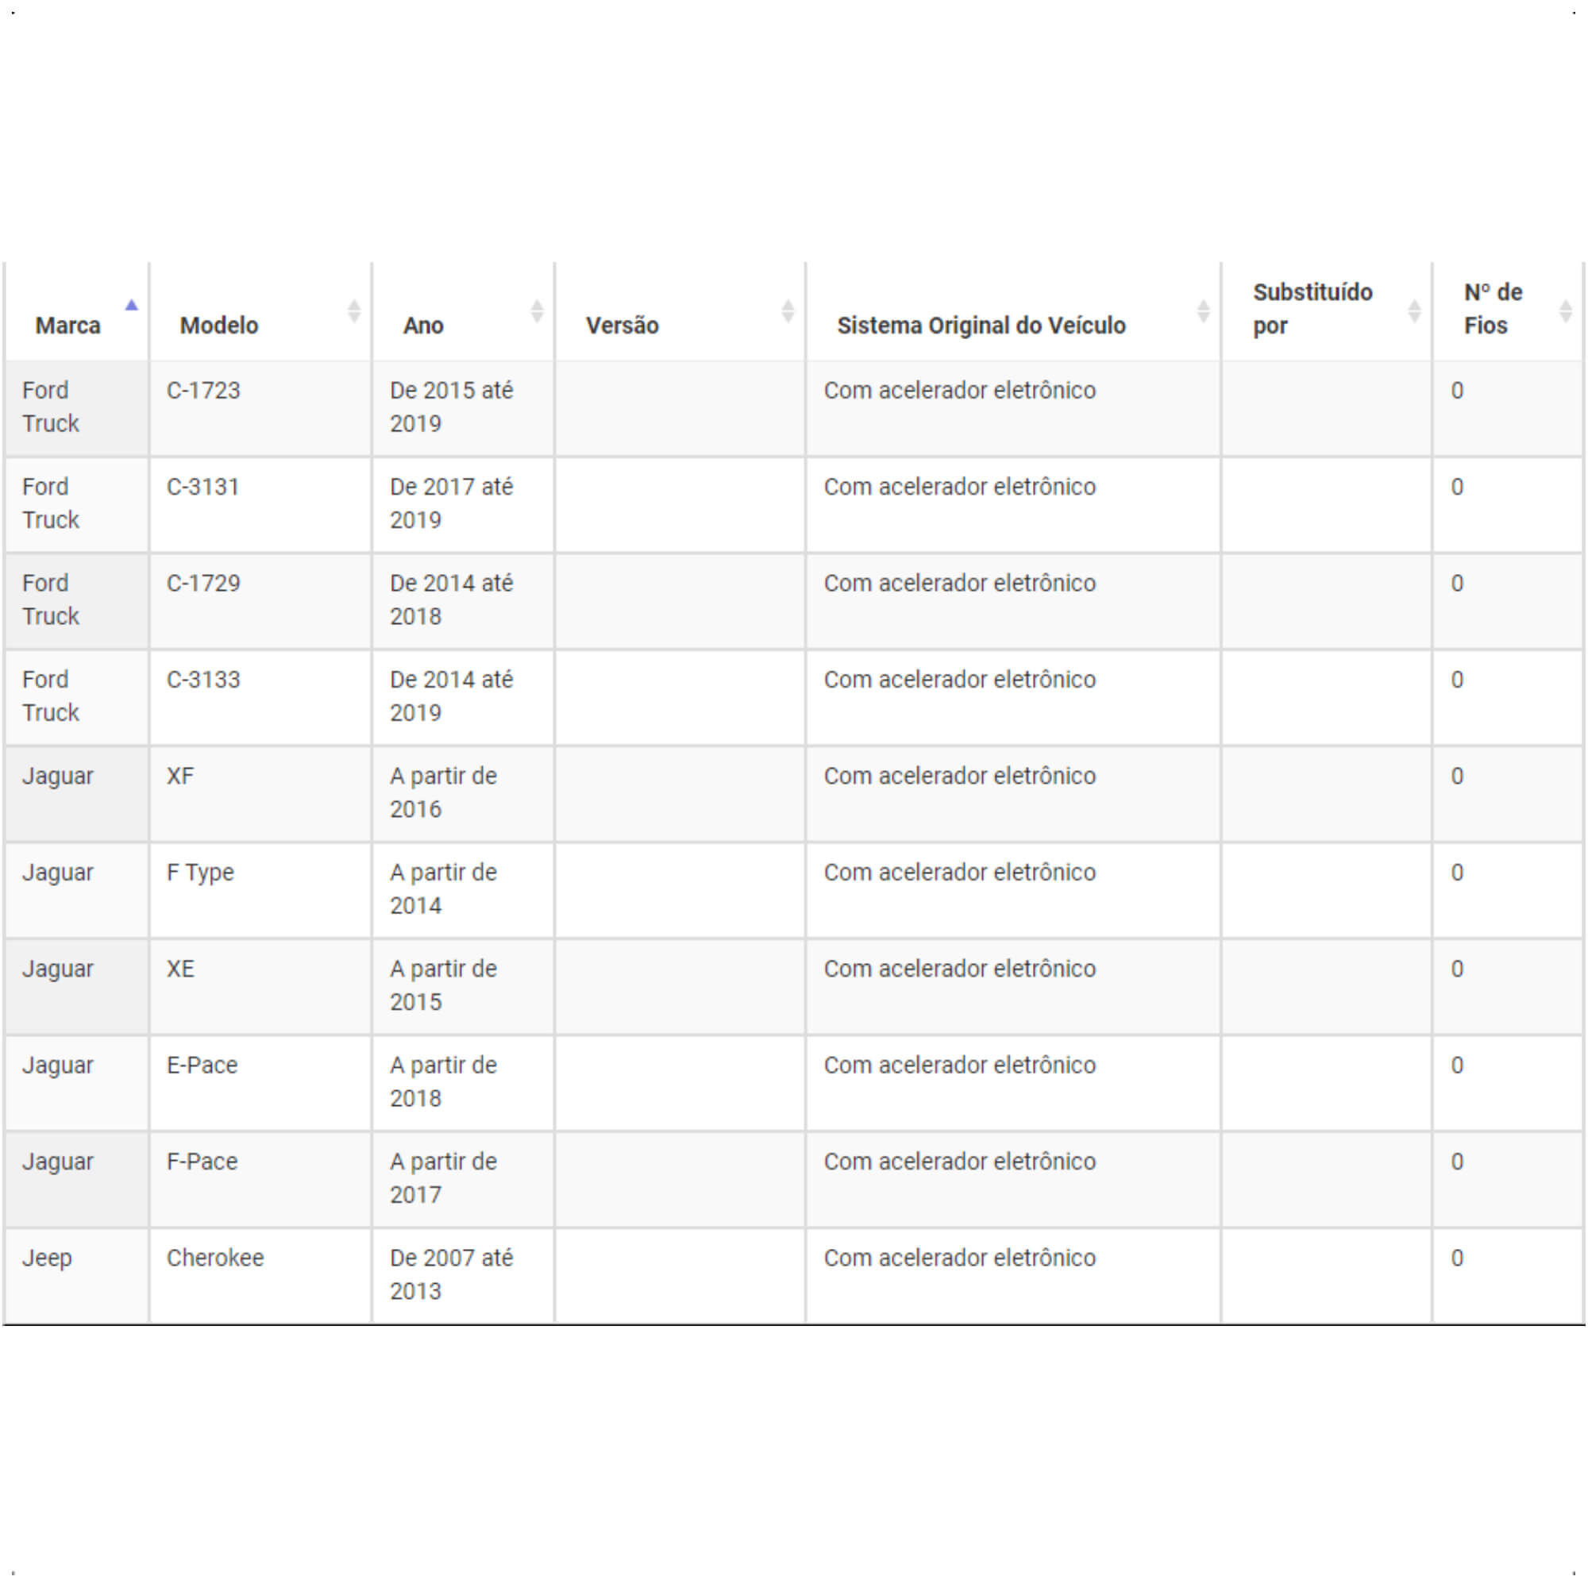The image size is (1588, 1588).
Task: Select the Ford Truck C-1723 row
Action: pyautogui.click(x=794, y=408)
